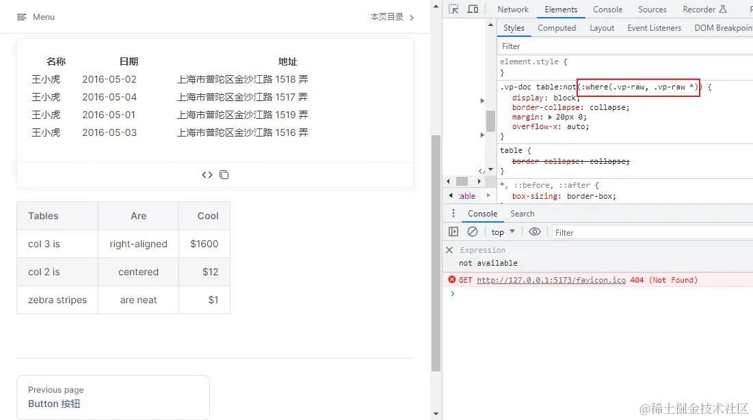Toggle the console sidebar icon
753x420 pixels.
coord(453,232)
